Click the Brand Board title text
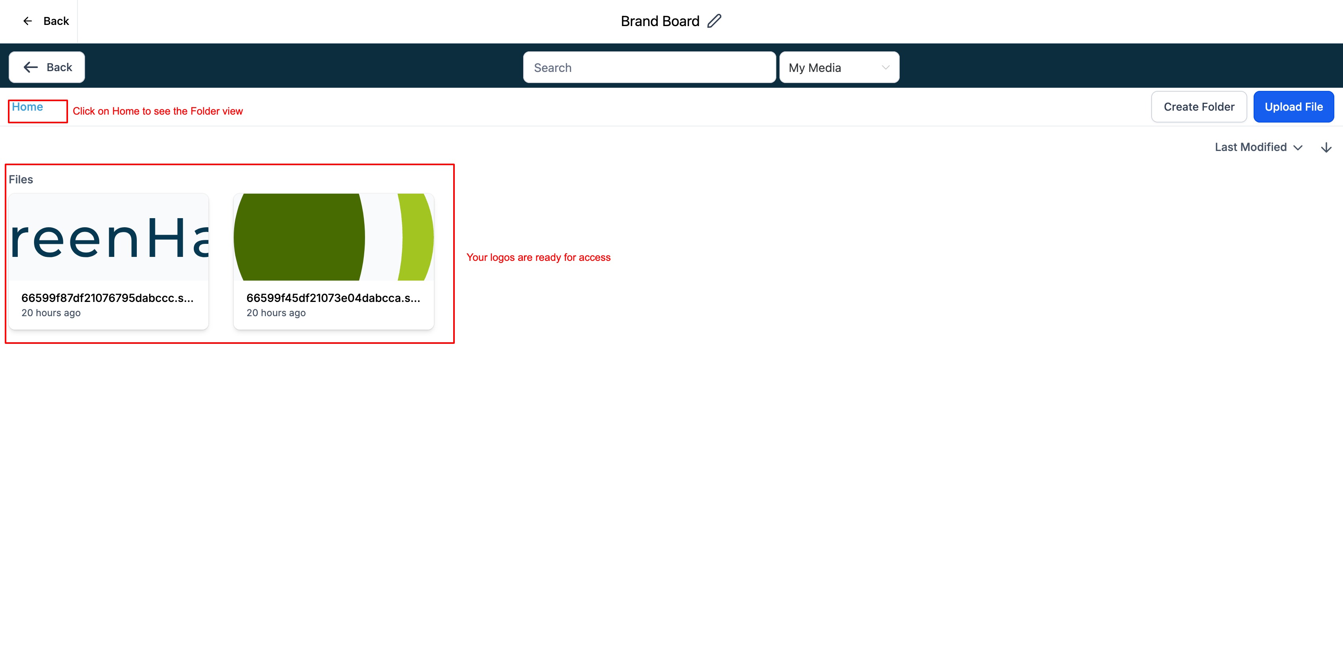Image resolution: width=1343 pixels, height=660 pixels. (660, 21)
